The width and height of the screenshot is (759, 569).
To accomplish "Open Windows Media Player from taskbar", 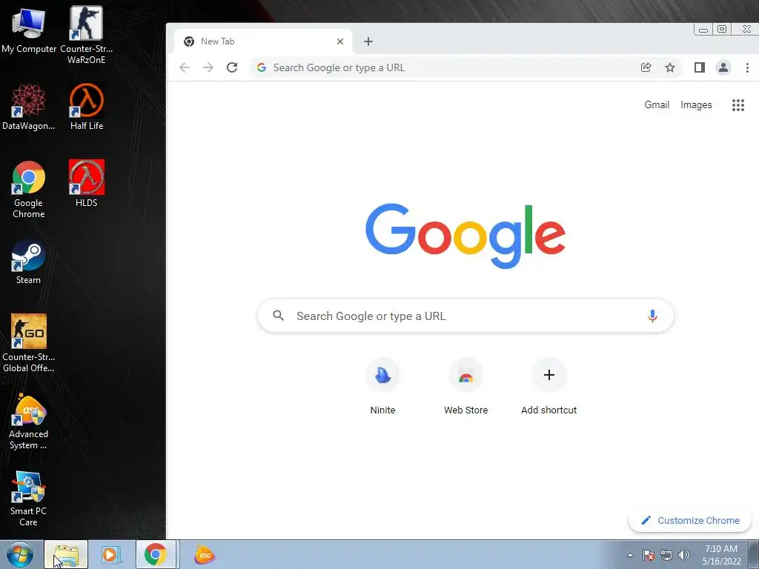I will [110, 554].
